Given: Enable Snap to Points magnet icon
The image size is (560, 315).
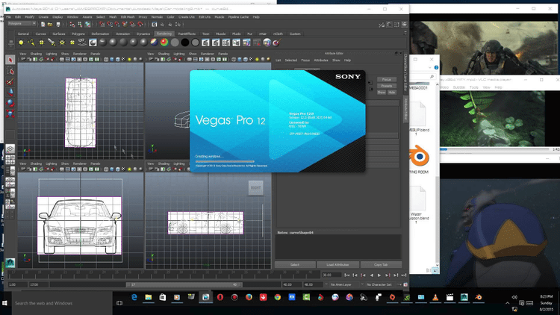Looking at the screenshot, I should click(x=117, y=25).
